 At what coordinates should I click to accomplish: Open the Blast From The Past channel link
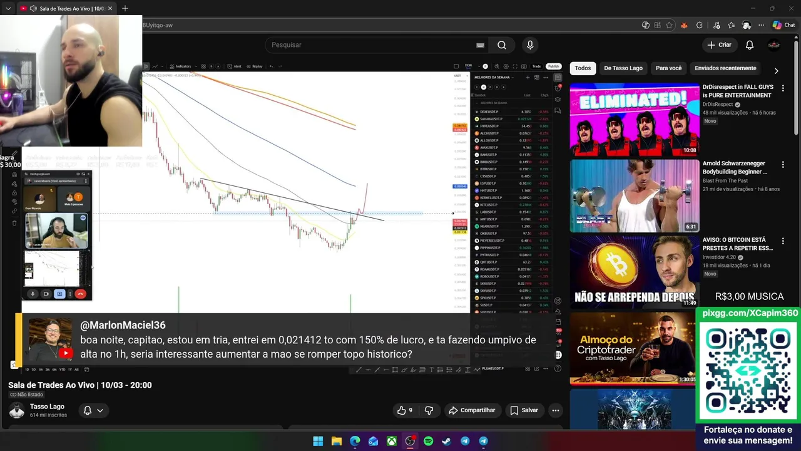725,181
